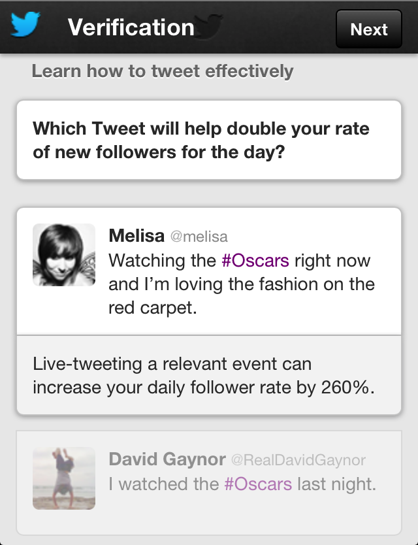Collapse the question prompt card

tap(209, 139)
